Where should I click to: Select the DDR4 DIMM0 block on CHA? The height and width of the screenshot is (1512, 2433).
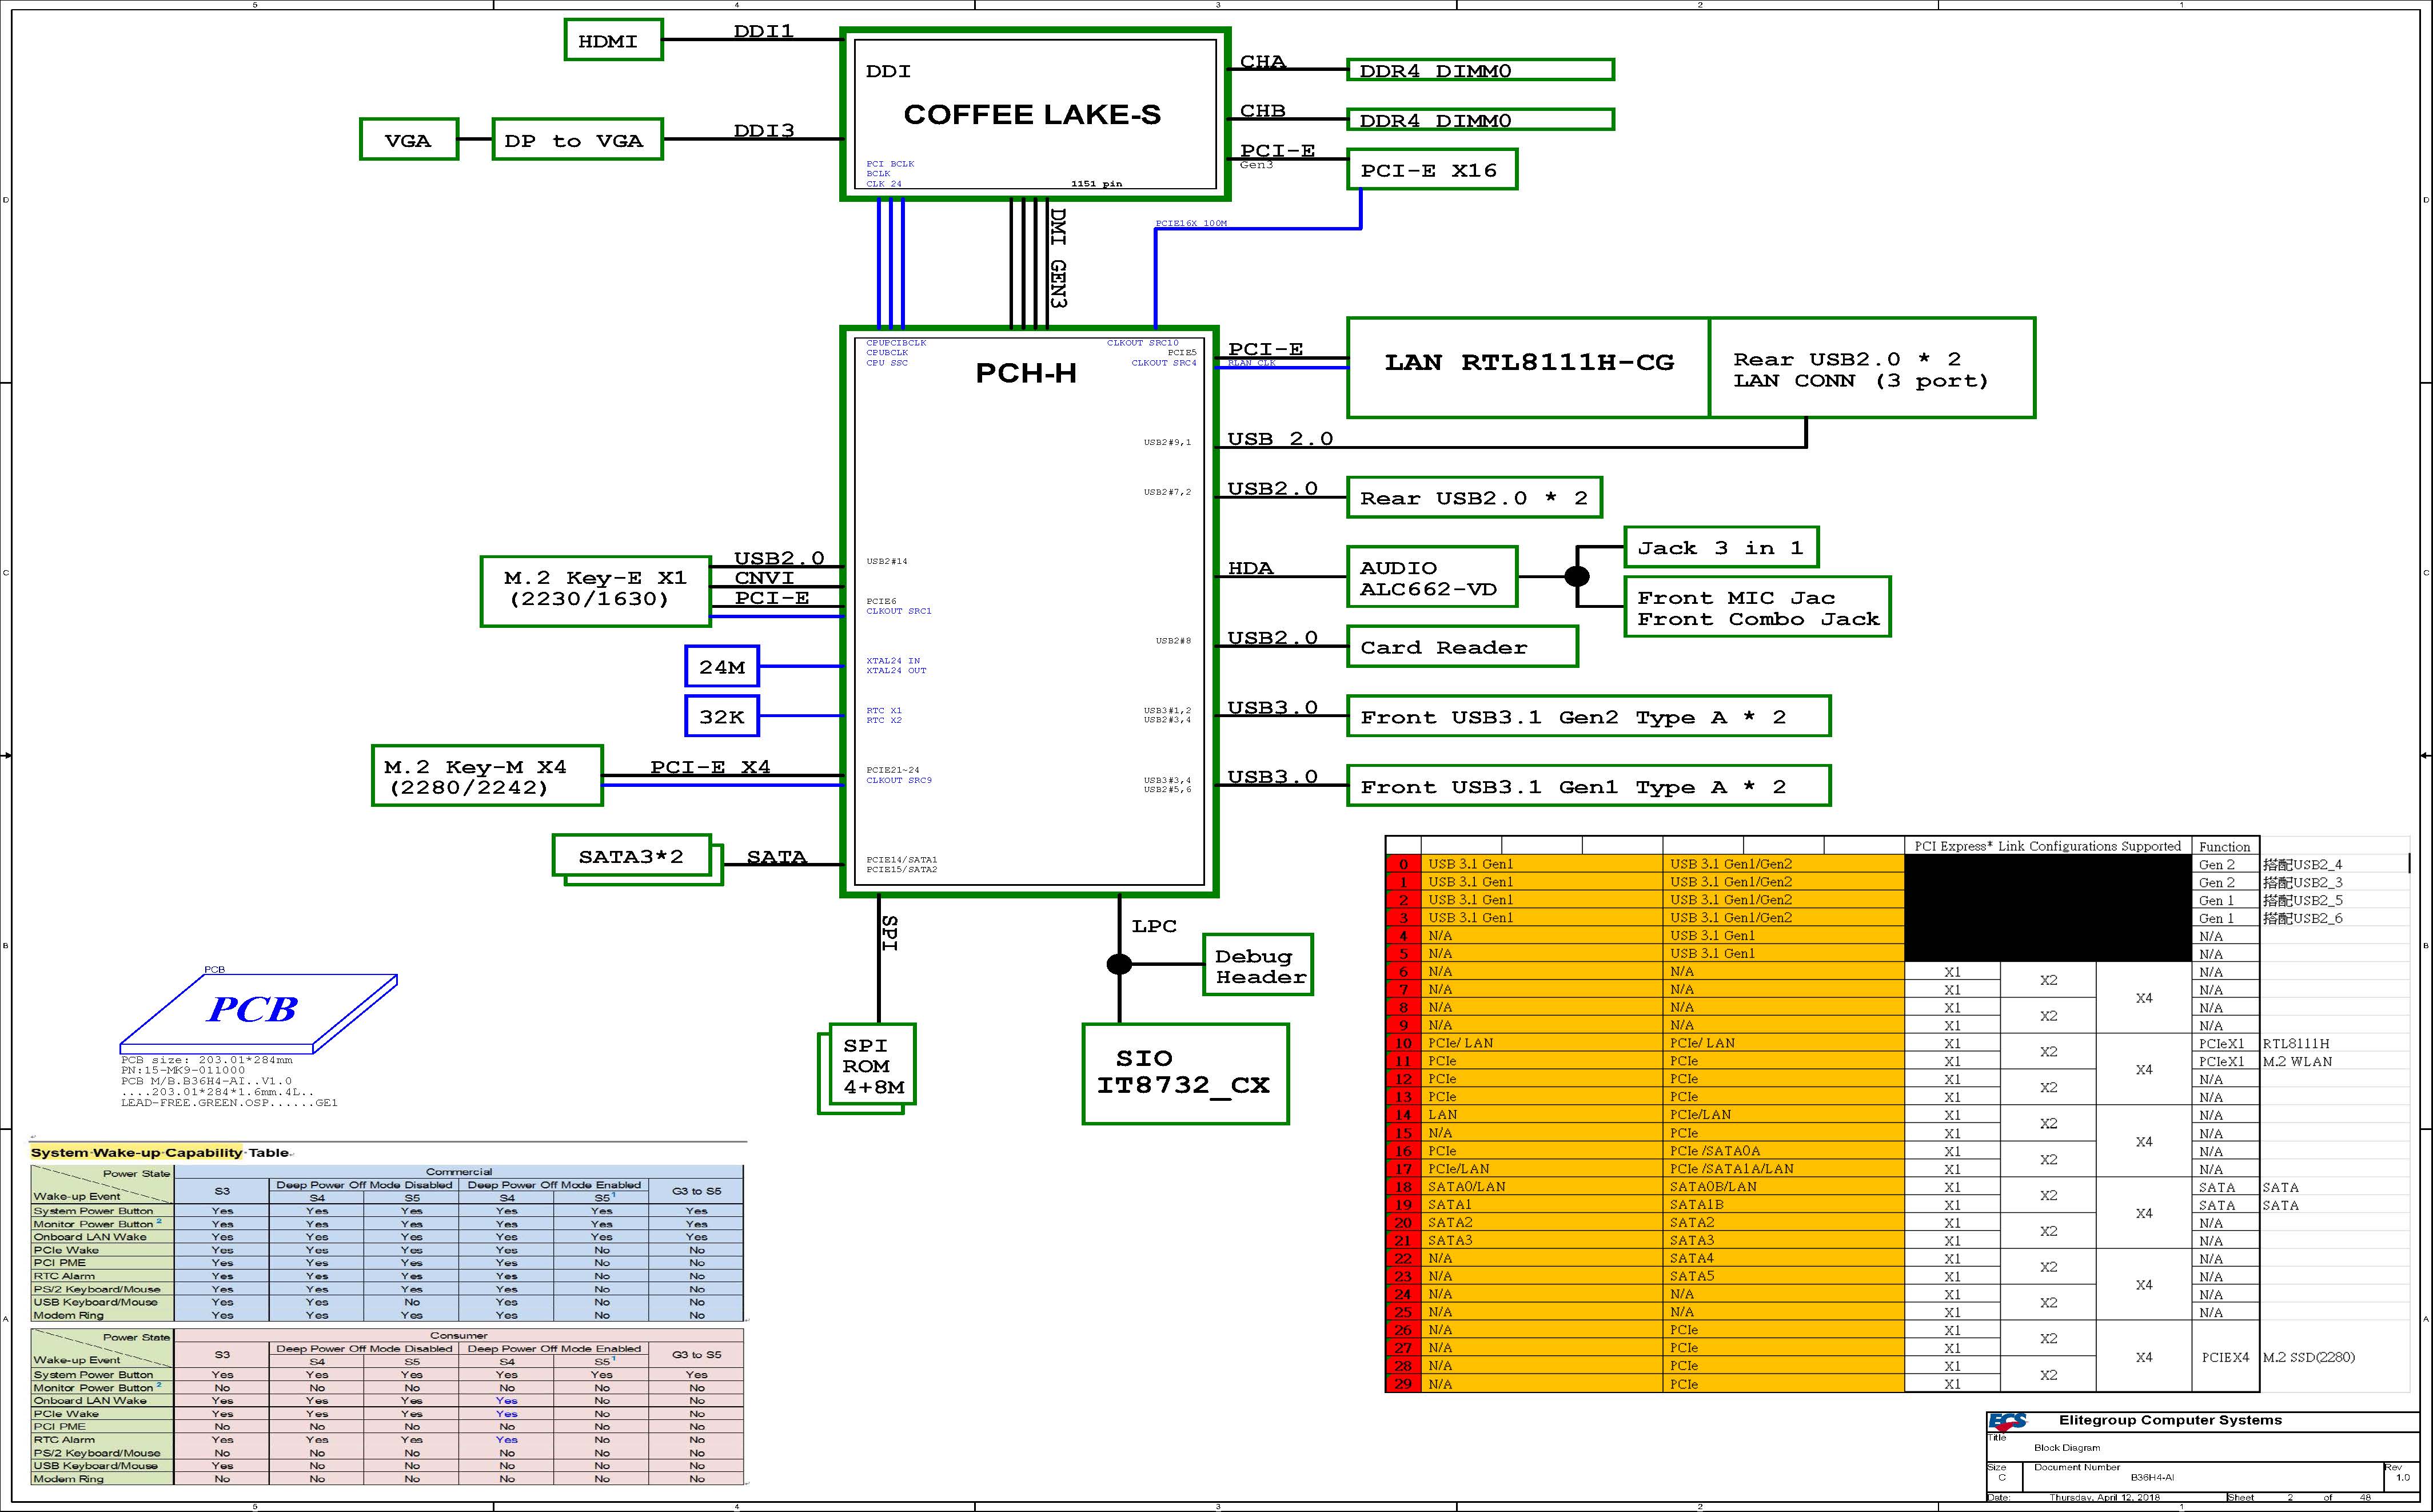pyautogui.click(x=1479, y=70)
